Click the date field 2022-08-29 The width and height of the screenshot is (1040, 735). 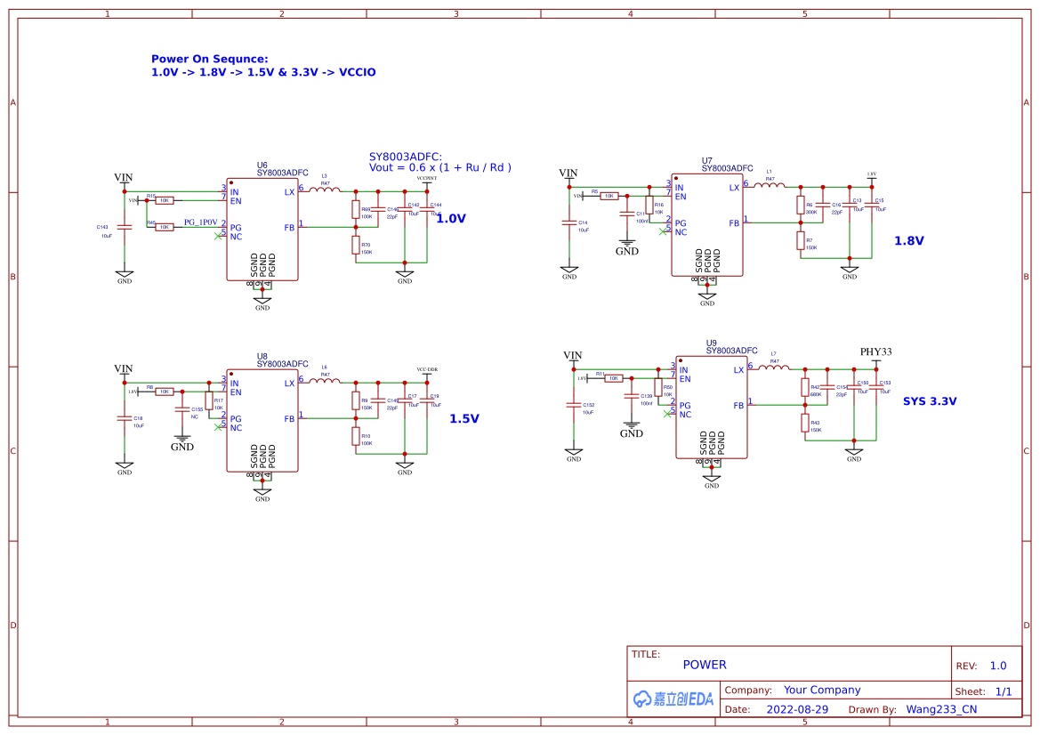tap(797, 709)
